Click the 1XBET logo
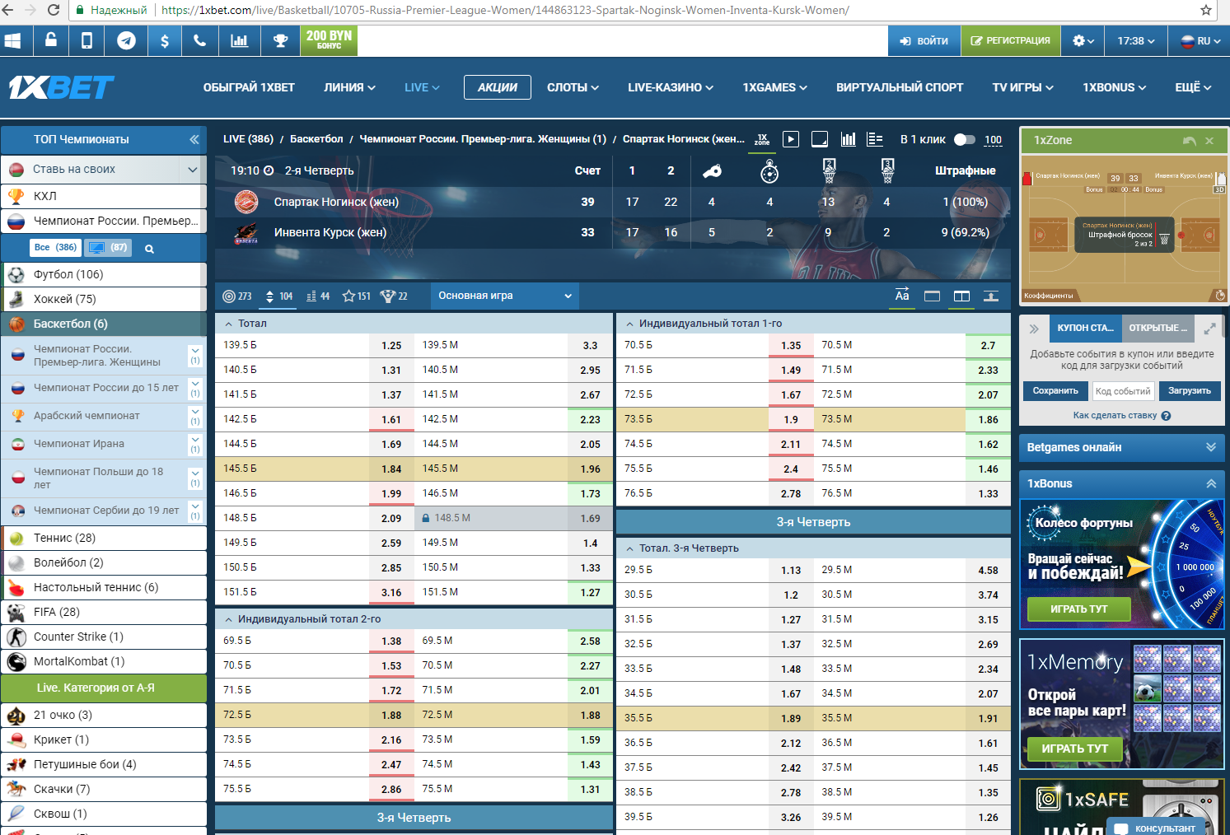Screen dimensions: 1230x835 [x=61, y=87]
